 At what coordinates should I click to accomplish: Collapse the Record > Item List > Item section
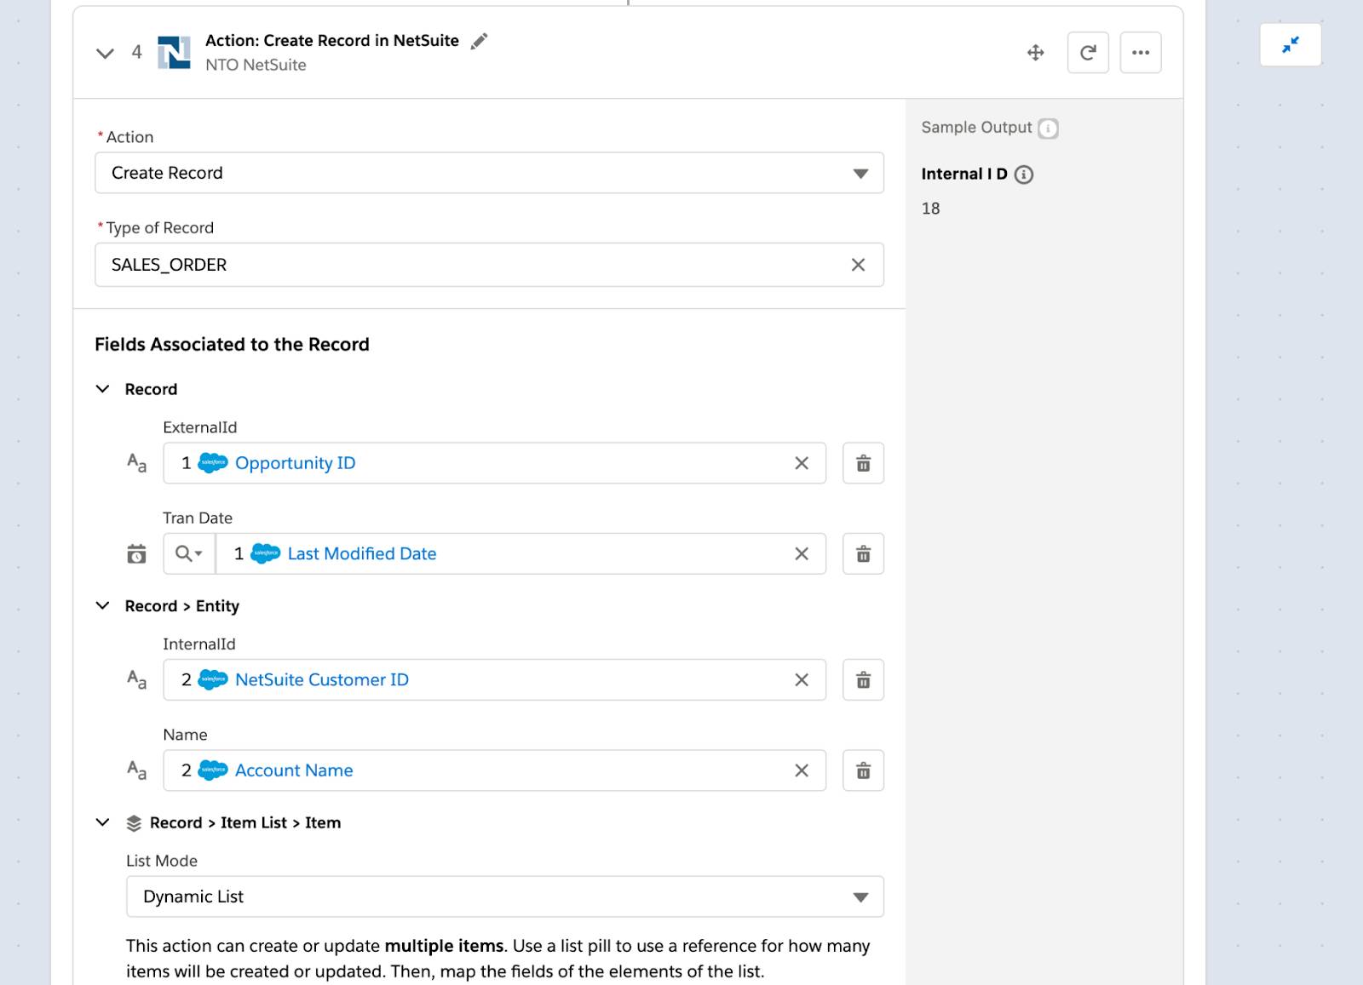pyautogui.click(x=102, y=822)
